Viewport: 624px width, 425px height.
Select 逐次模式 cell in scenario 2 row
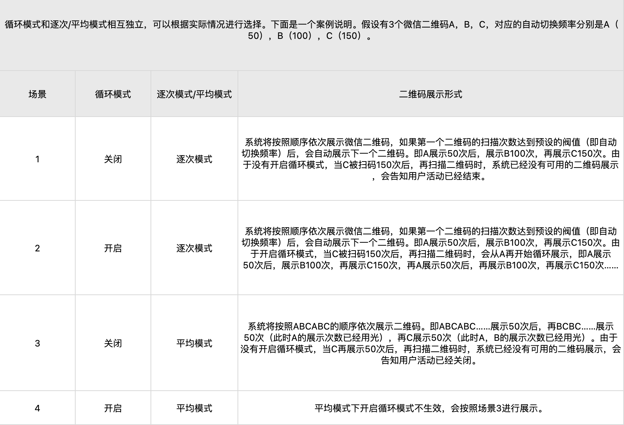[x=194, y=248]
